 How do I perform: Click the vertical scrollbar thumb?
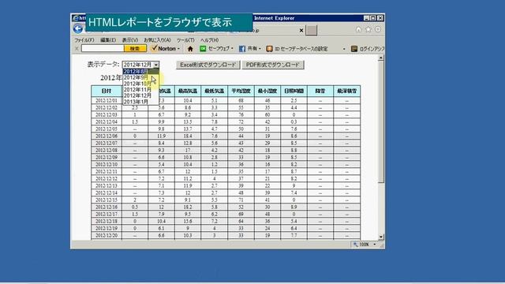pos(381,121)
